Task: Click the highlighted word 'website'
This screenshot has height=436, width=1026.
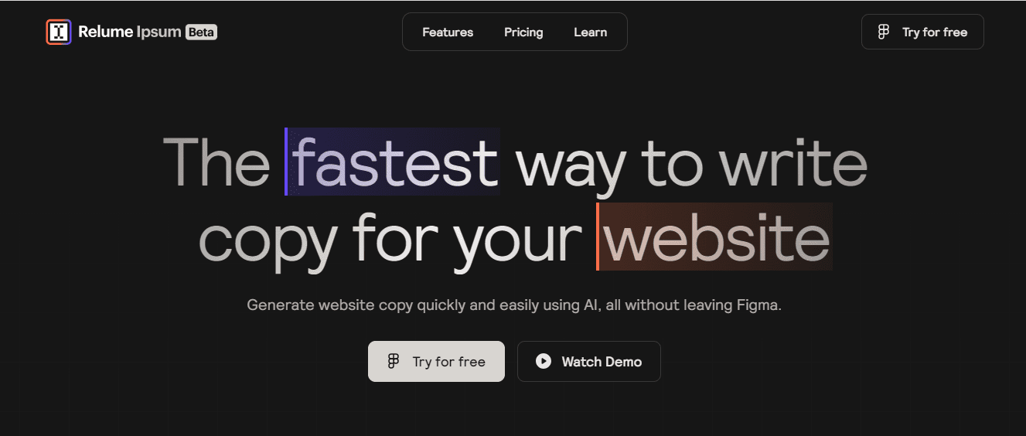Action: [717, 237]
